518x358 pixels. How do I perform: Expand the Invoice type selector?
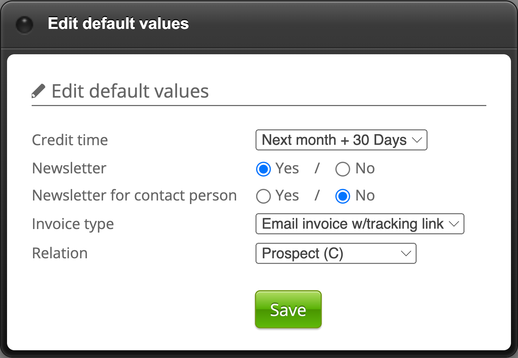(x=360, y=224)
